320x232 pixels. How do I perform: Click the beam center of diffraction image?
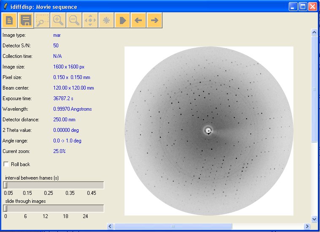pyautogui.click(x=208, y=131)
